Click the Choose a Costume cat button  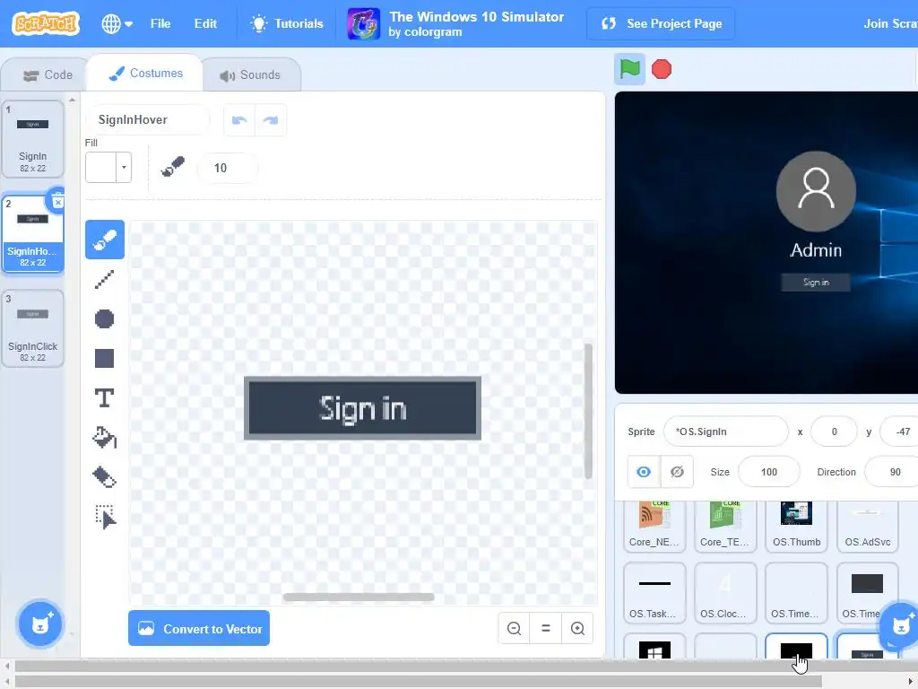click(x=40, y=624)
